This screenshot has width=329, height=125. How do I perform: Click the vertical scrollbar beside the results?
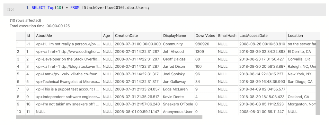click(318, 78)
